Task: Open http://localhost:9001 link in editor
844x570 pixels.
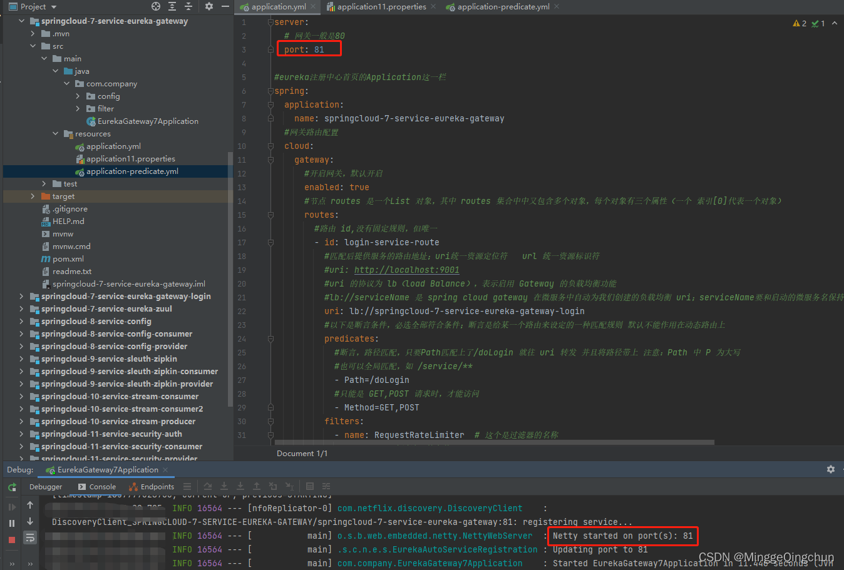Action: 406,270
